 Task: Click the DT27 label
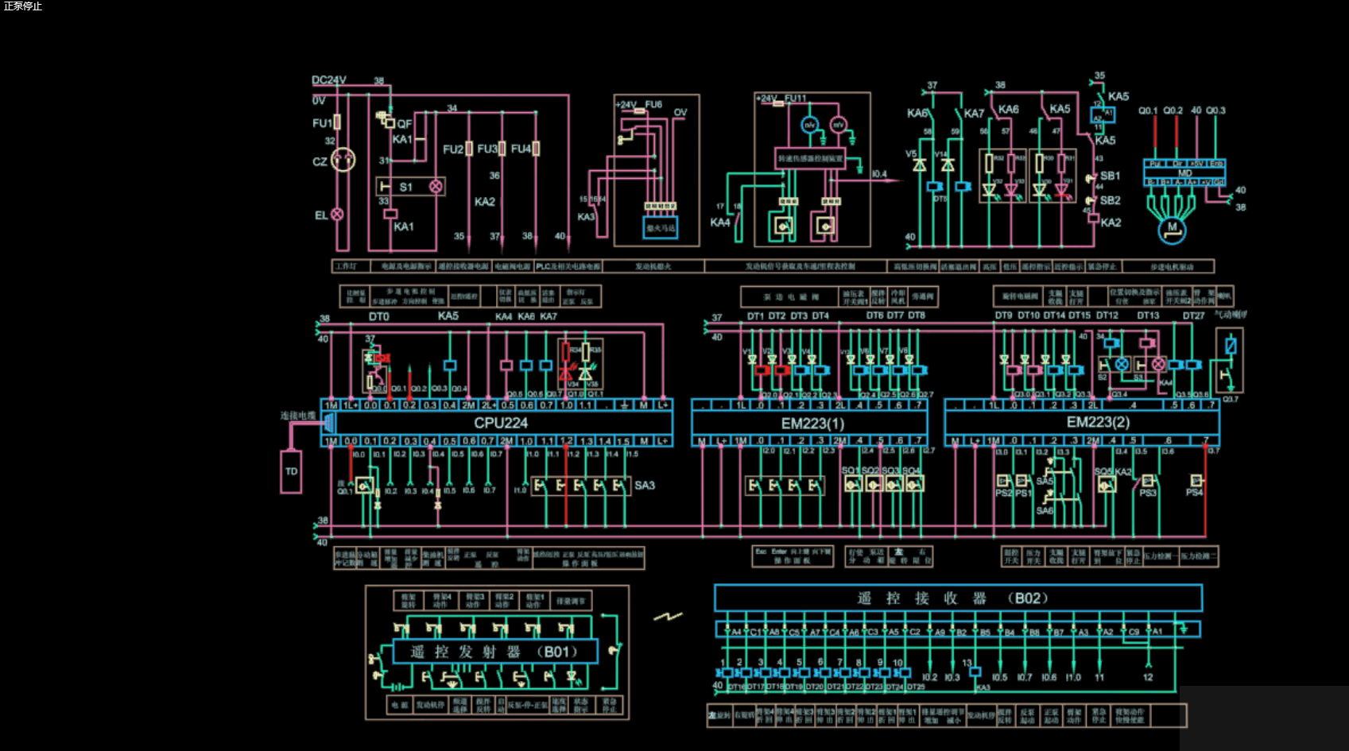coord(1193,315)
